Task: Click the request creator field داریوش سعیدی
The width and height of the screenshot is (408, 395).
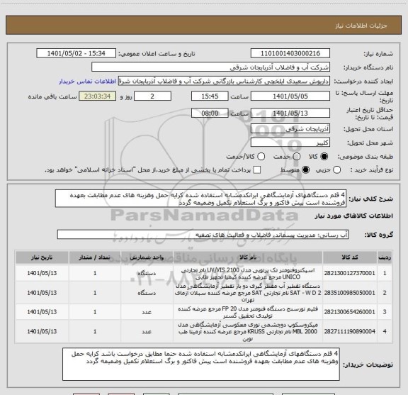Action: pos(224,81)
